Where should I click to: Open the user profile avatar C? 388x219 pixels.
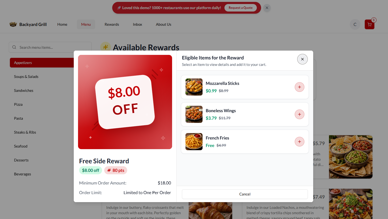355,24
